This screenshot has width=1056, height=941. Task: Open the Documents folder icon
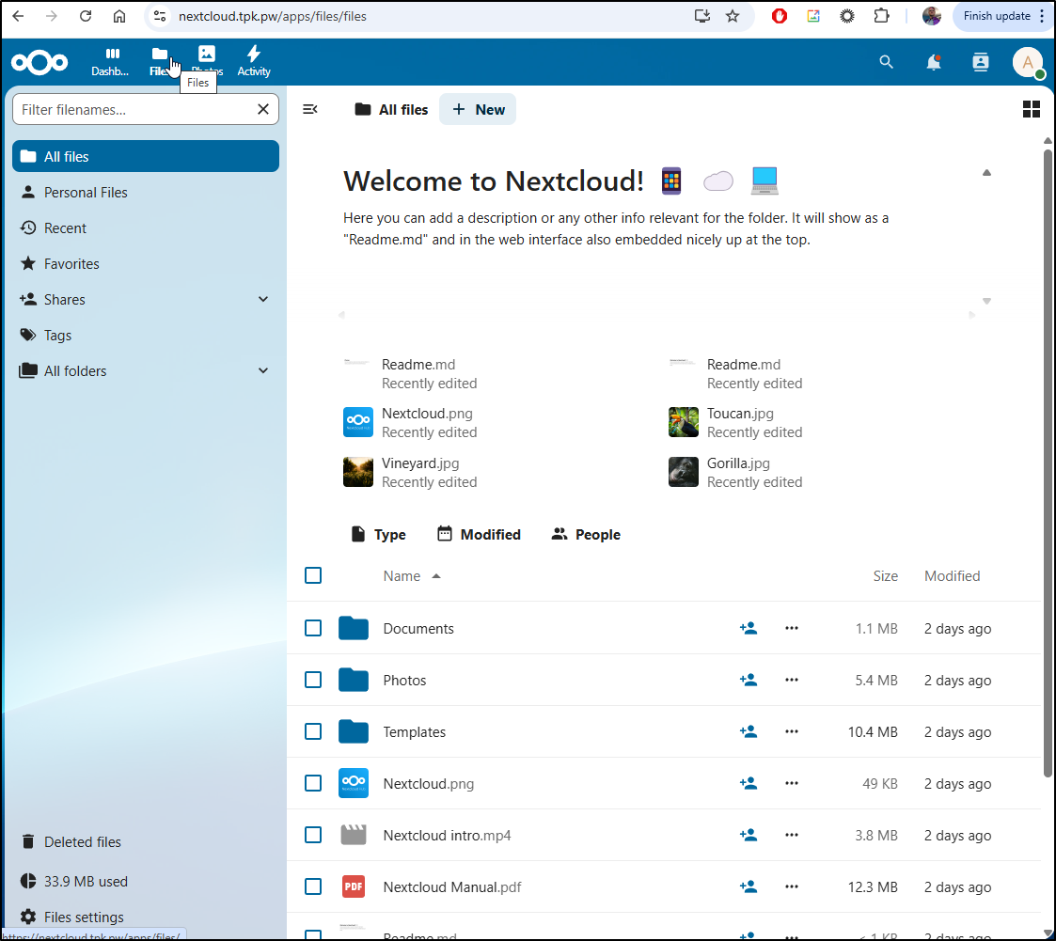[x=354, y=628]
